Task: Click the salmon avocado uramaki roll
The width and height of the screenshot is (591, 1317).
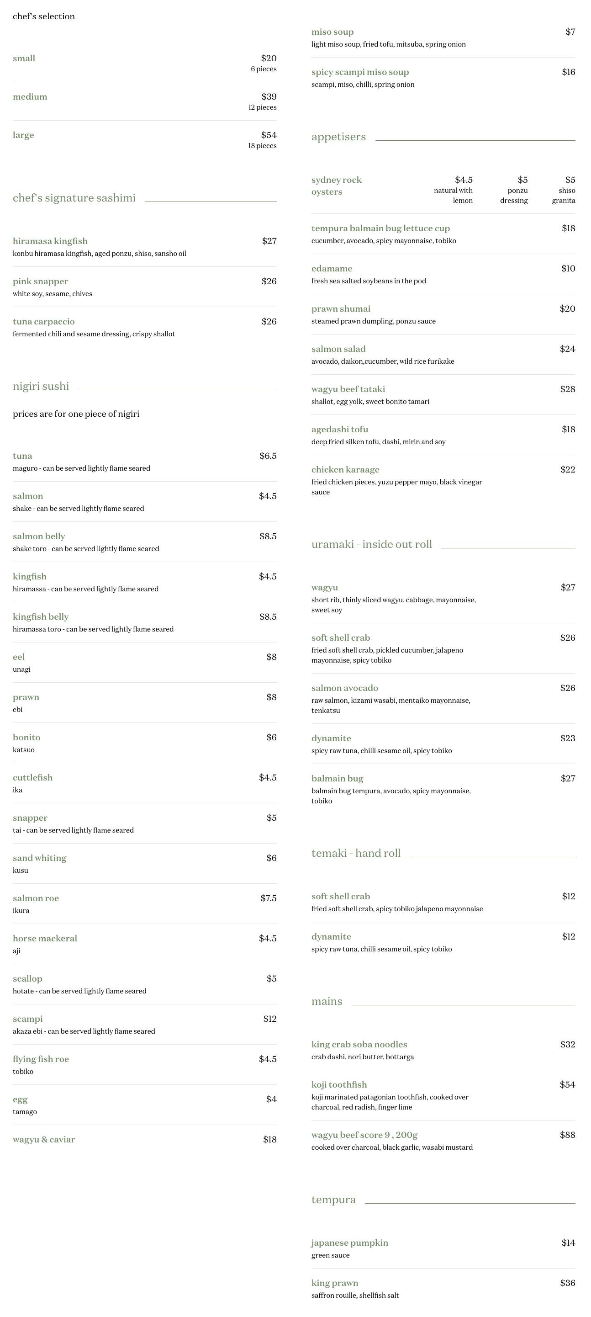Action: click(344, 688)
